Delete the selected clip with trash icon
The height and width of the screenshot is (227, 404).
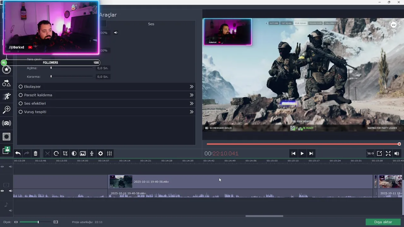[36, 154]
